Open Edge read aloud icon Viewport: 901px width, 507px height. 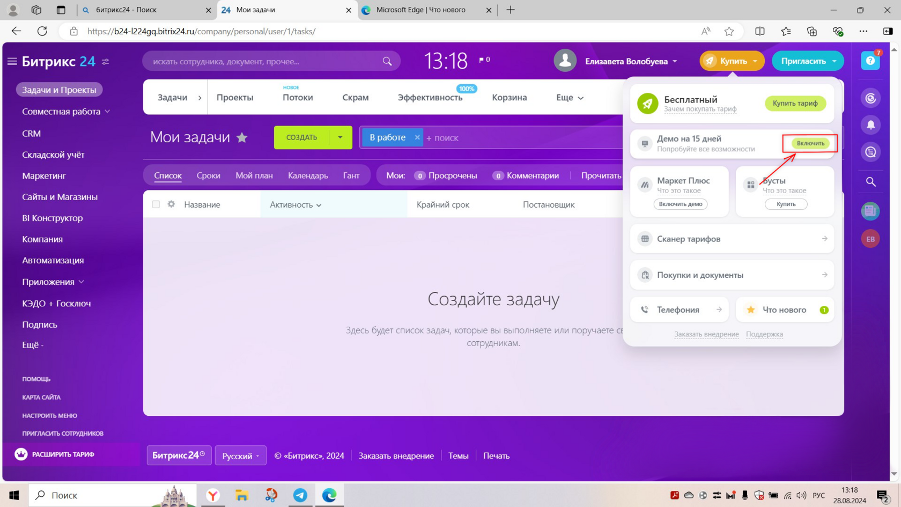tap(706, 31)
